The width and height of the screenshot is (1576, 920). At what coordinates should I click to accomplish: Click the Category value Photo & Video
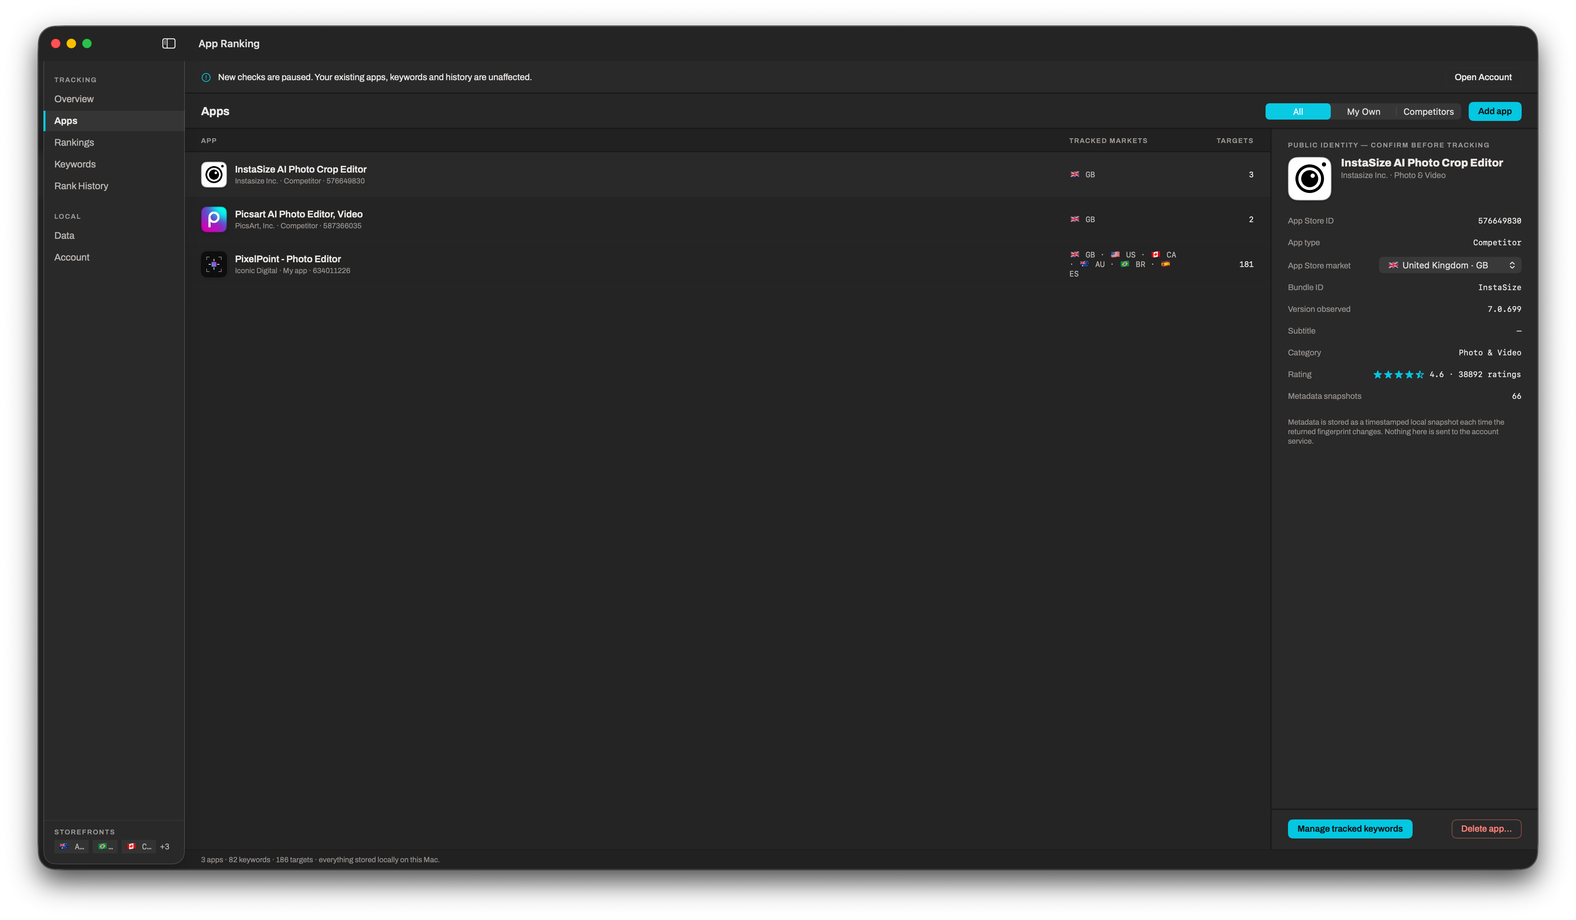coord(1490,353)
